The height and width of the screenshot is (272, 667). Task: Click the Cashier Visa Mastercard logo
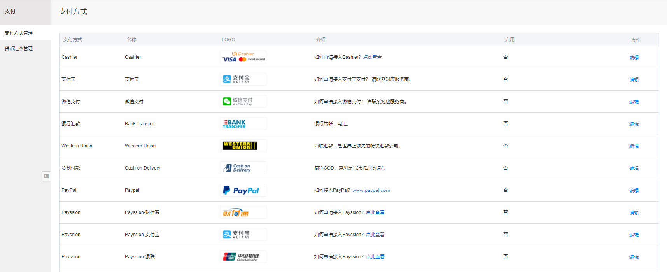click(x=243, y=57)
